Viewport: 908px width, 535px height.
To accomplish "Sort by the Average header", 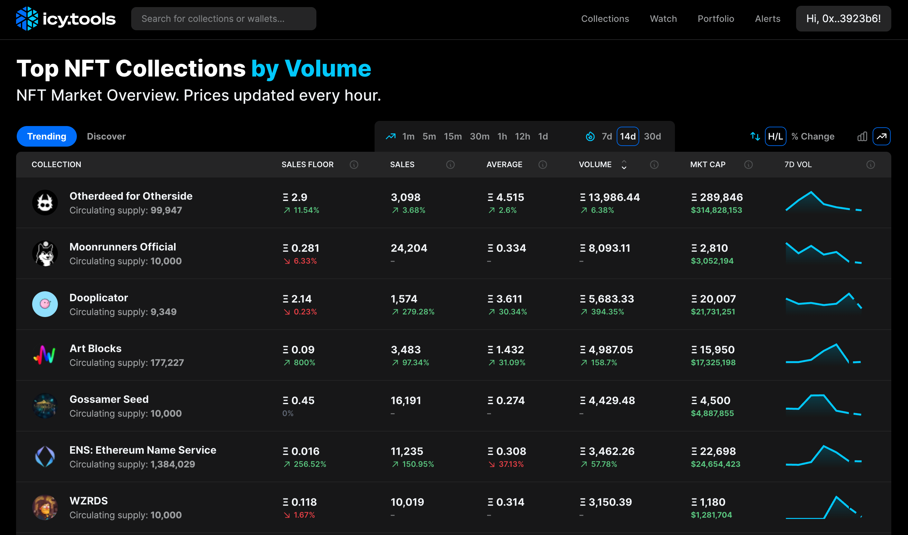I will pyautogui.click(x=504, y=164).
